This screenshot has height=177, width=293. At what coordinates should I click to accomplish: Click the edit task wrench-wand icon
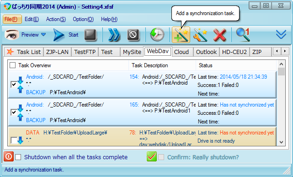[200, 35]
